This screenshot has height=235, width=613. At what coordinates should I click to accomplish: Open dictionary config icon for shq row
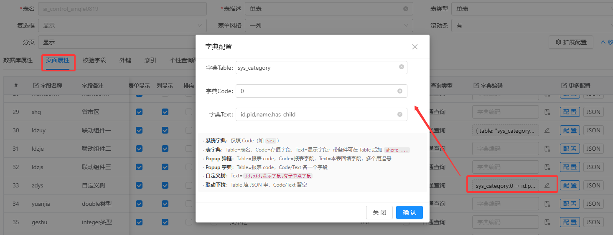pos(547,112)
